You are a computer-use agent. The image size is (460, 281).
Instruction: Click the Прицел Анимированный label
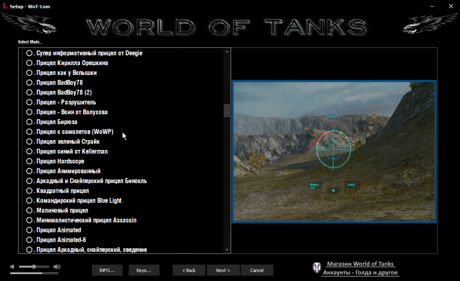pos(68,171)
